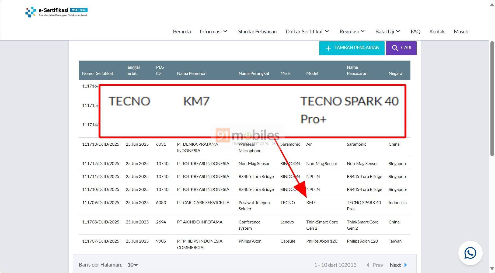Click PT PHILIPS INDONESIA COMMERCIAL cell
The width and height of the screenshot is (495, 273).
pos(200,244)
